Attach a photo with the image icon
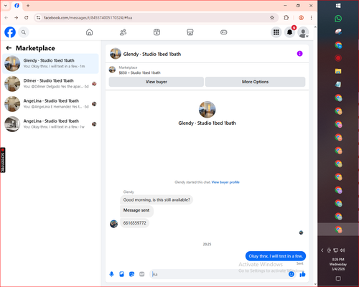The height and width of the screenshot is (287, 359). [121, 274]
